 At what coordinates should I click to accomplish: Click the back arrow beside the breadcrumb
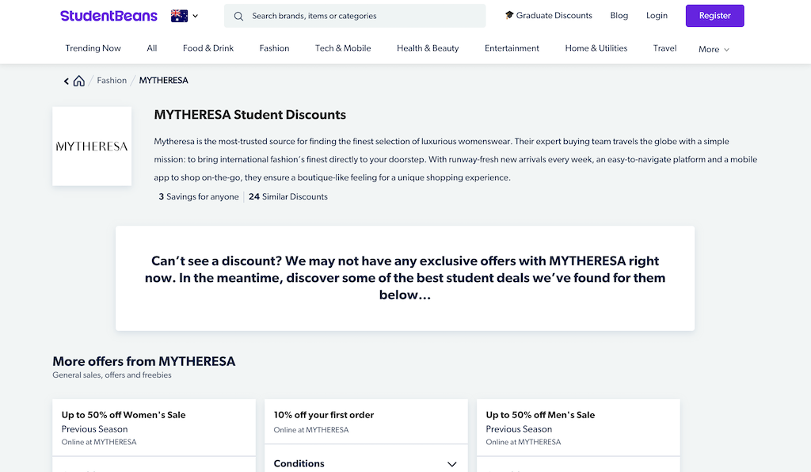(x=66, y=80)
